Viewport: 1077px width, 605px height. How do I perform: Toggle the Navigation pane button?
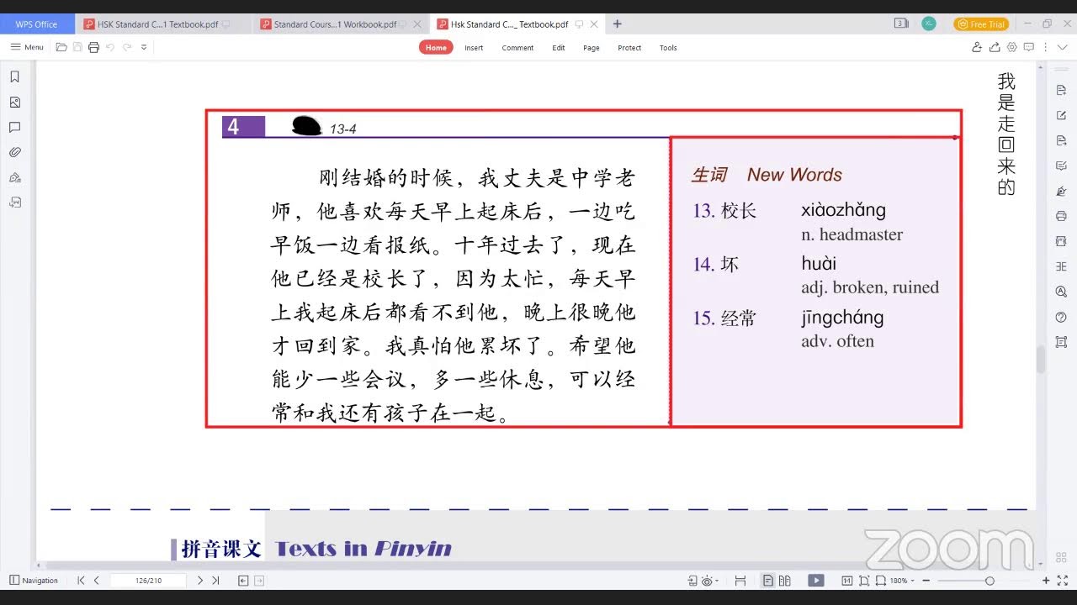coord(34,580)
